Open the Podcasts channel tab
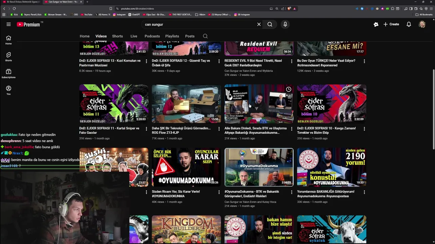Screen dimensions: 435x244 [x=152, y=36]
